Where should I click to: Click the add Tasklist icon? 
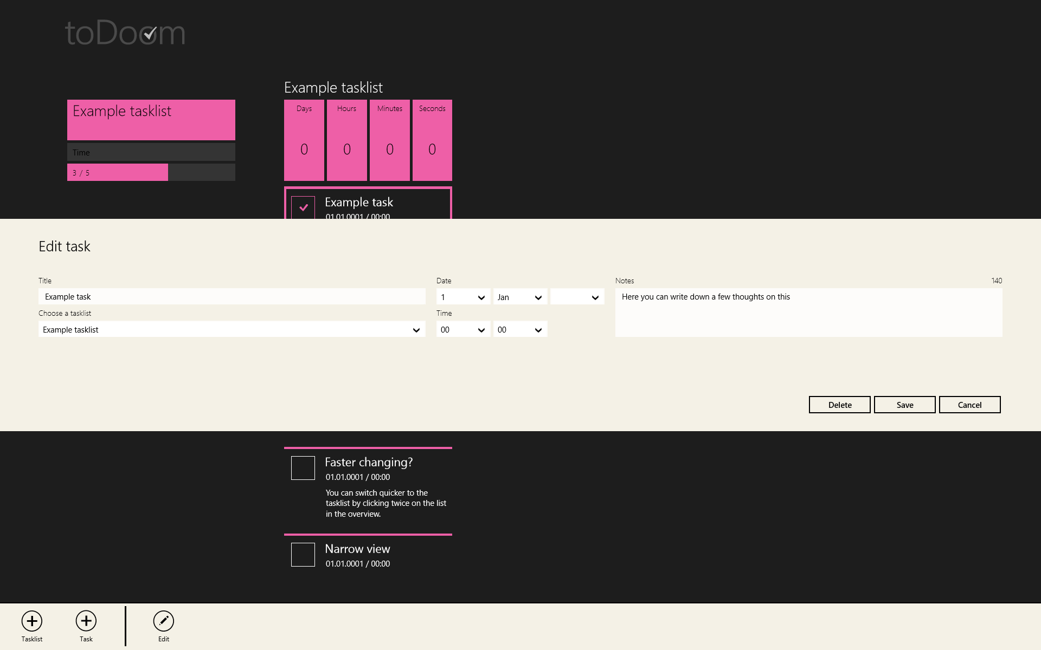pyautogui.click(x=32, y=621)
